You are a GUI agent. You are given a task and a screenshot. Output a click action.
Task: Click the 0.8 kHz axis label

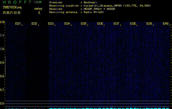[2, 76]
